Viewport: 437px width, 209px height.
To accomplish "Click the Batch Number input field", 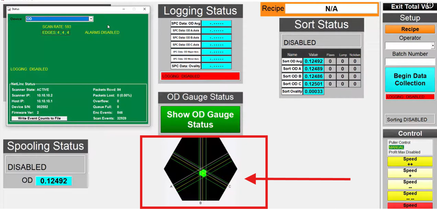I will click(410, 62).
